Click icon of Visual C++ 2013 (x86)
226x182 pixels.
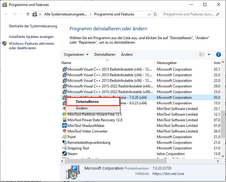tap(65, 81)
